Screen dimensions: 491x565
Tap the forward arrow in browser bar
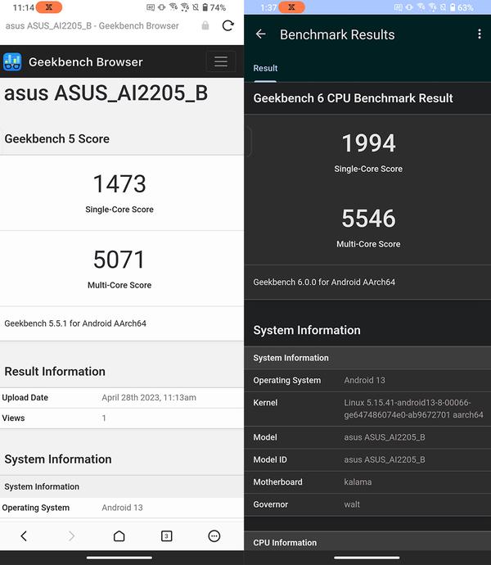click(71, 536)
